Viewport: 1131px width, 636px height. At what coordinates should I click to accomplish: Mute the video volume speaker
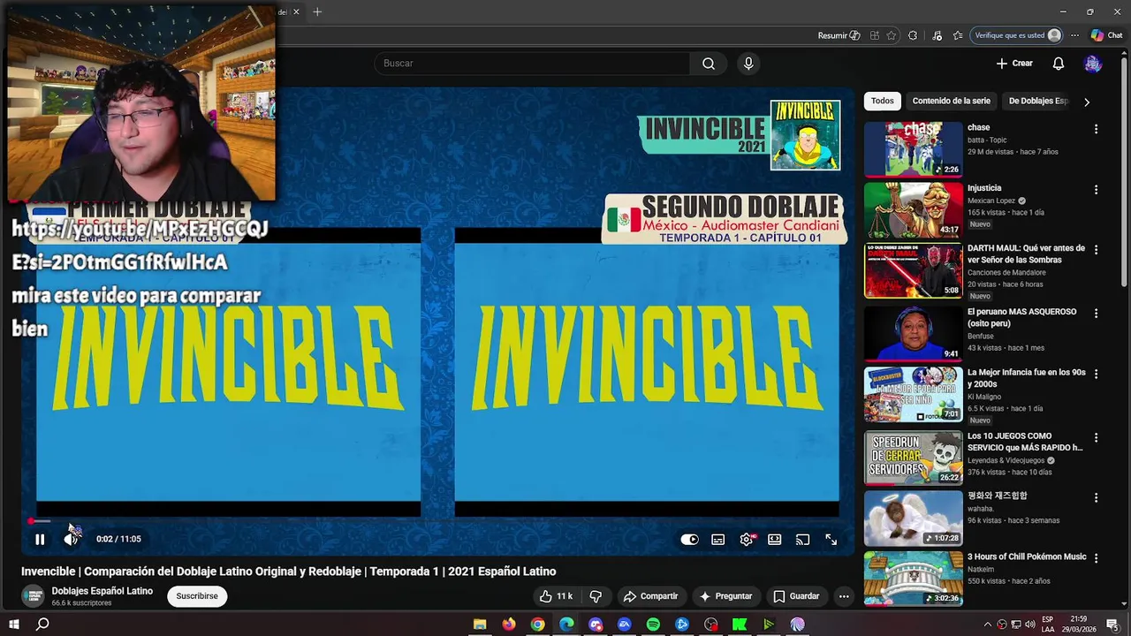click(72, 539)
